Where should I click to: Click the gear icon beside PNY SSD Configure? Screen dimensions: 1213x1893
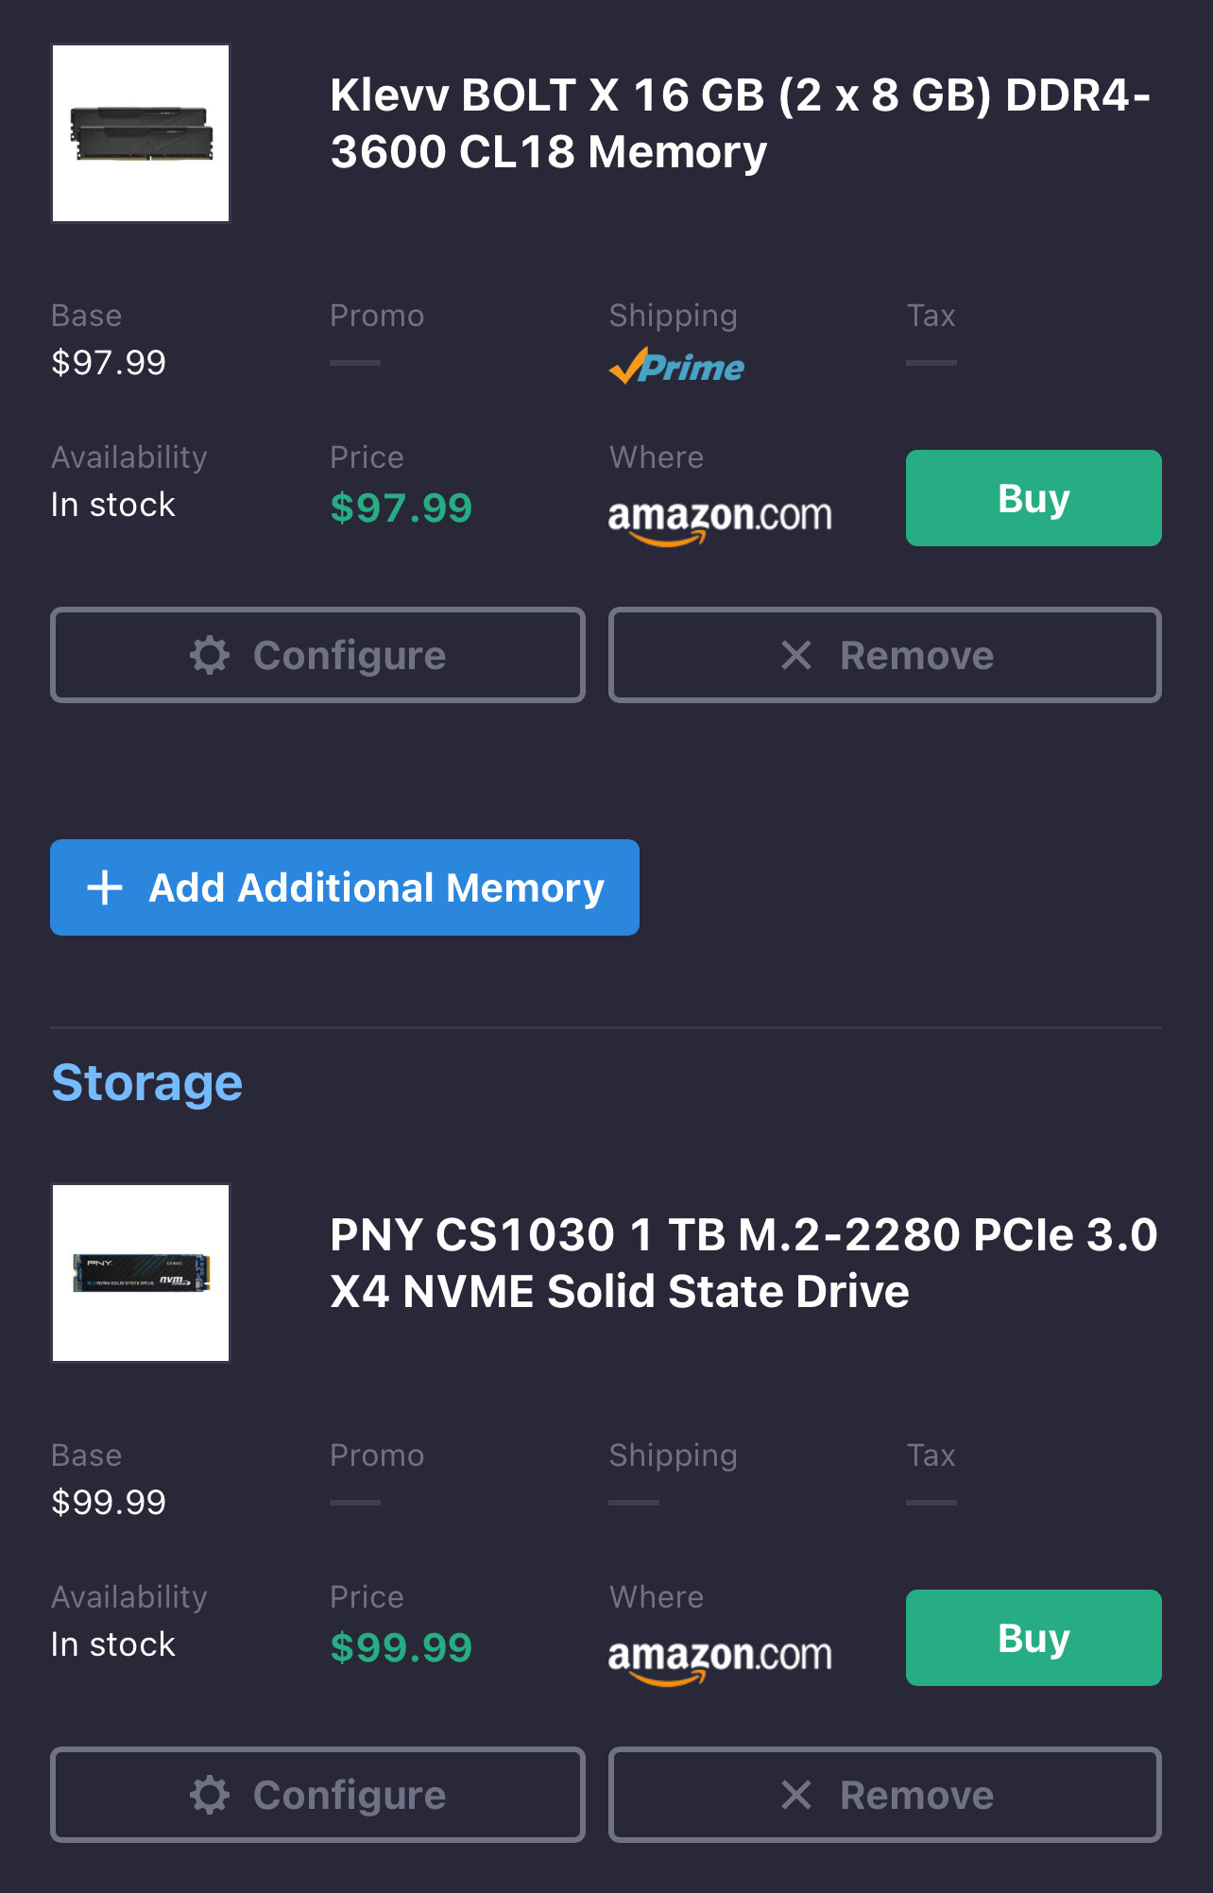210,1795
